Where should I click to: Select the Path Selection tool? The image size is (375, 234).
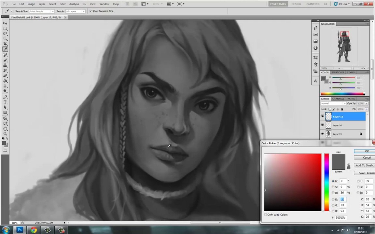click(x=5, y=108)
